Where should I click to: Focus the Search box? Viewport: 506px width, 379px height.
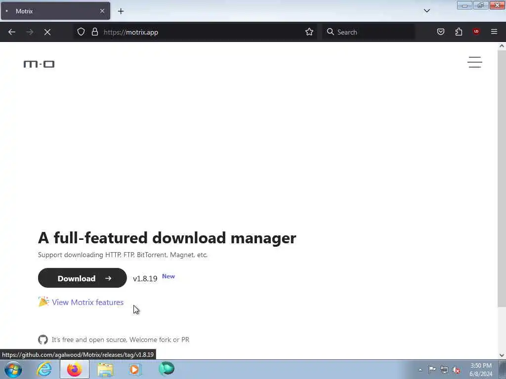coord(369,32)
